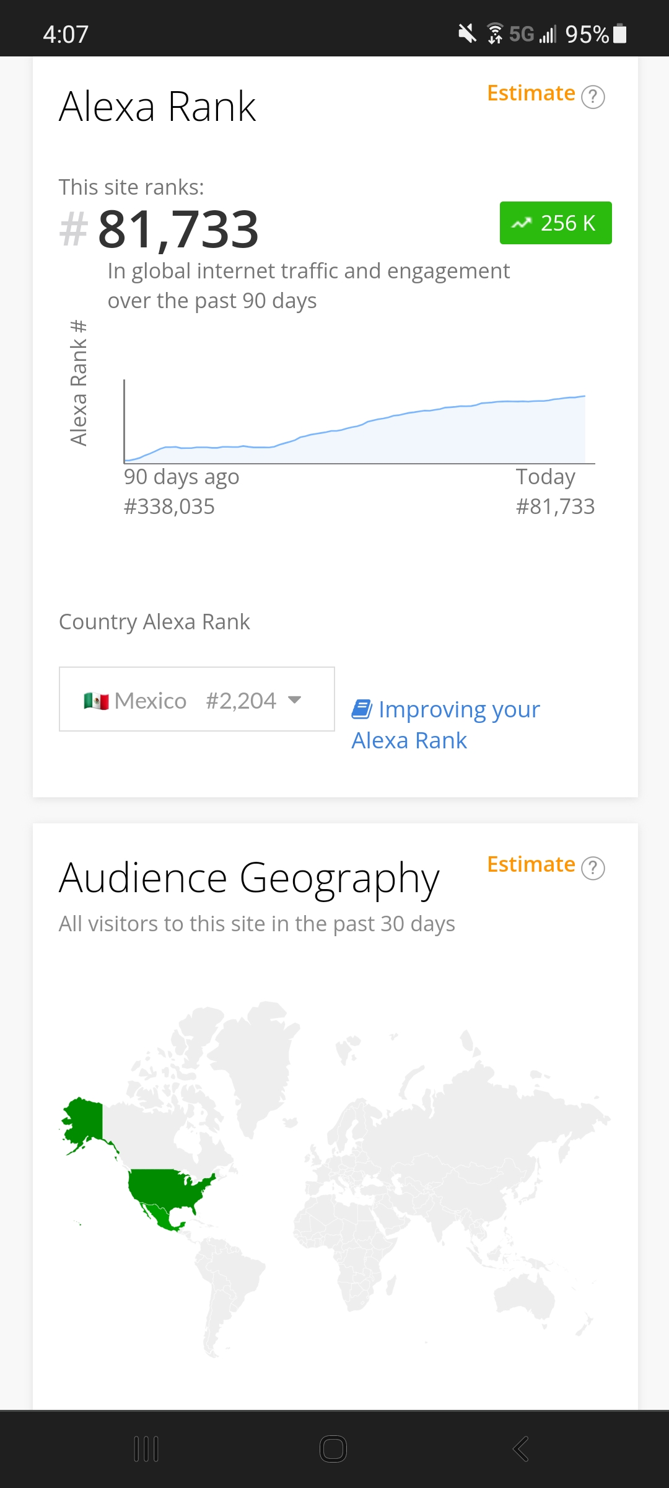The height and width of the screenshot is (1488, 669).
Task: Open the Improving your Alexa Rank link
Action: pos(445,724)
